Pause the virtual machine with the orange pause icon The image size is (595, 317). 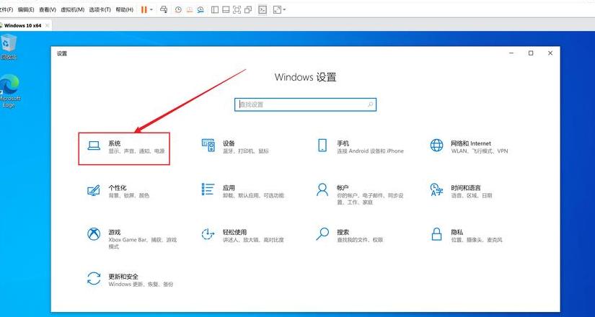click(144, 10)
